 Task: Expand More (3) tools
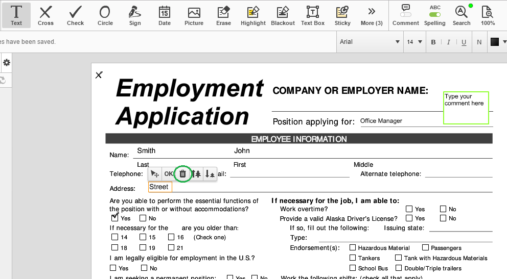[x=372, y=15]
